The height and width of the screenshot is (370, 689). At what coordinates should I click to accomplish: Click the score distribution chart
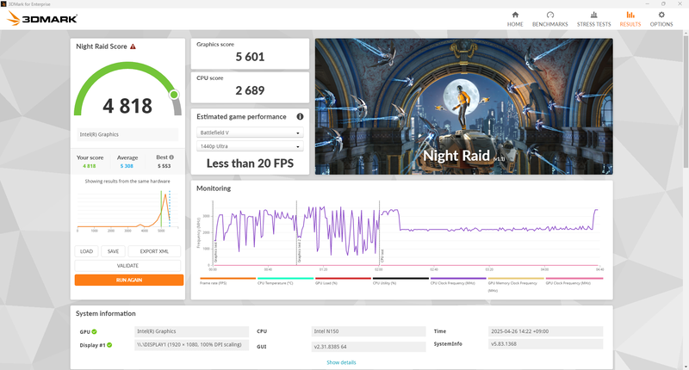point(127,210)
